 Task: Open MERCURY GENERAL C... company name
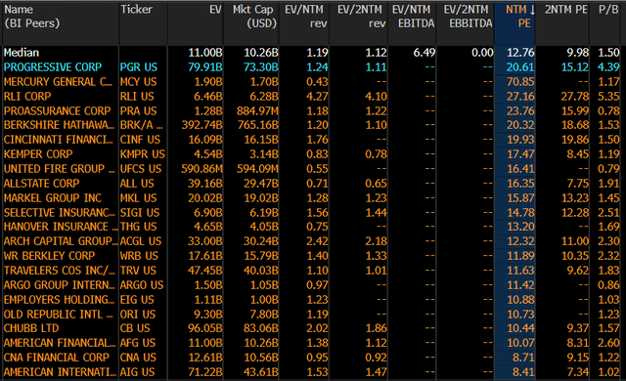click(x=59, y=82)
